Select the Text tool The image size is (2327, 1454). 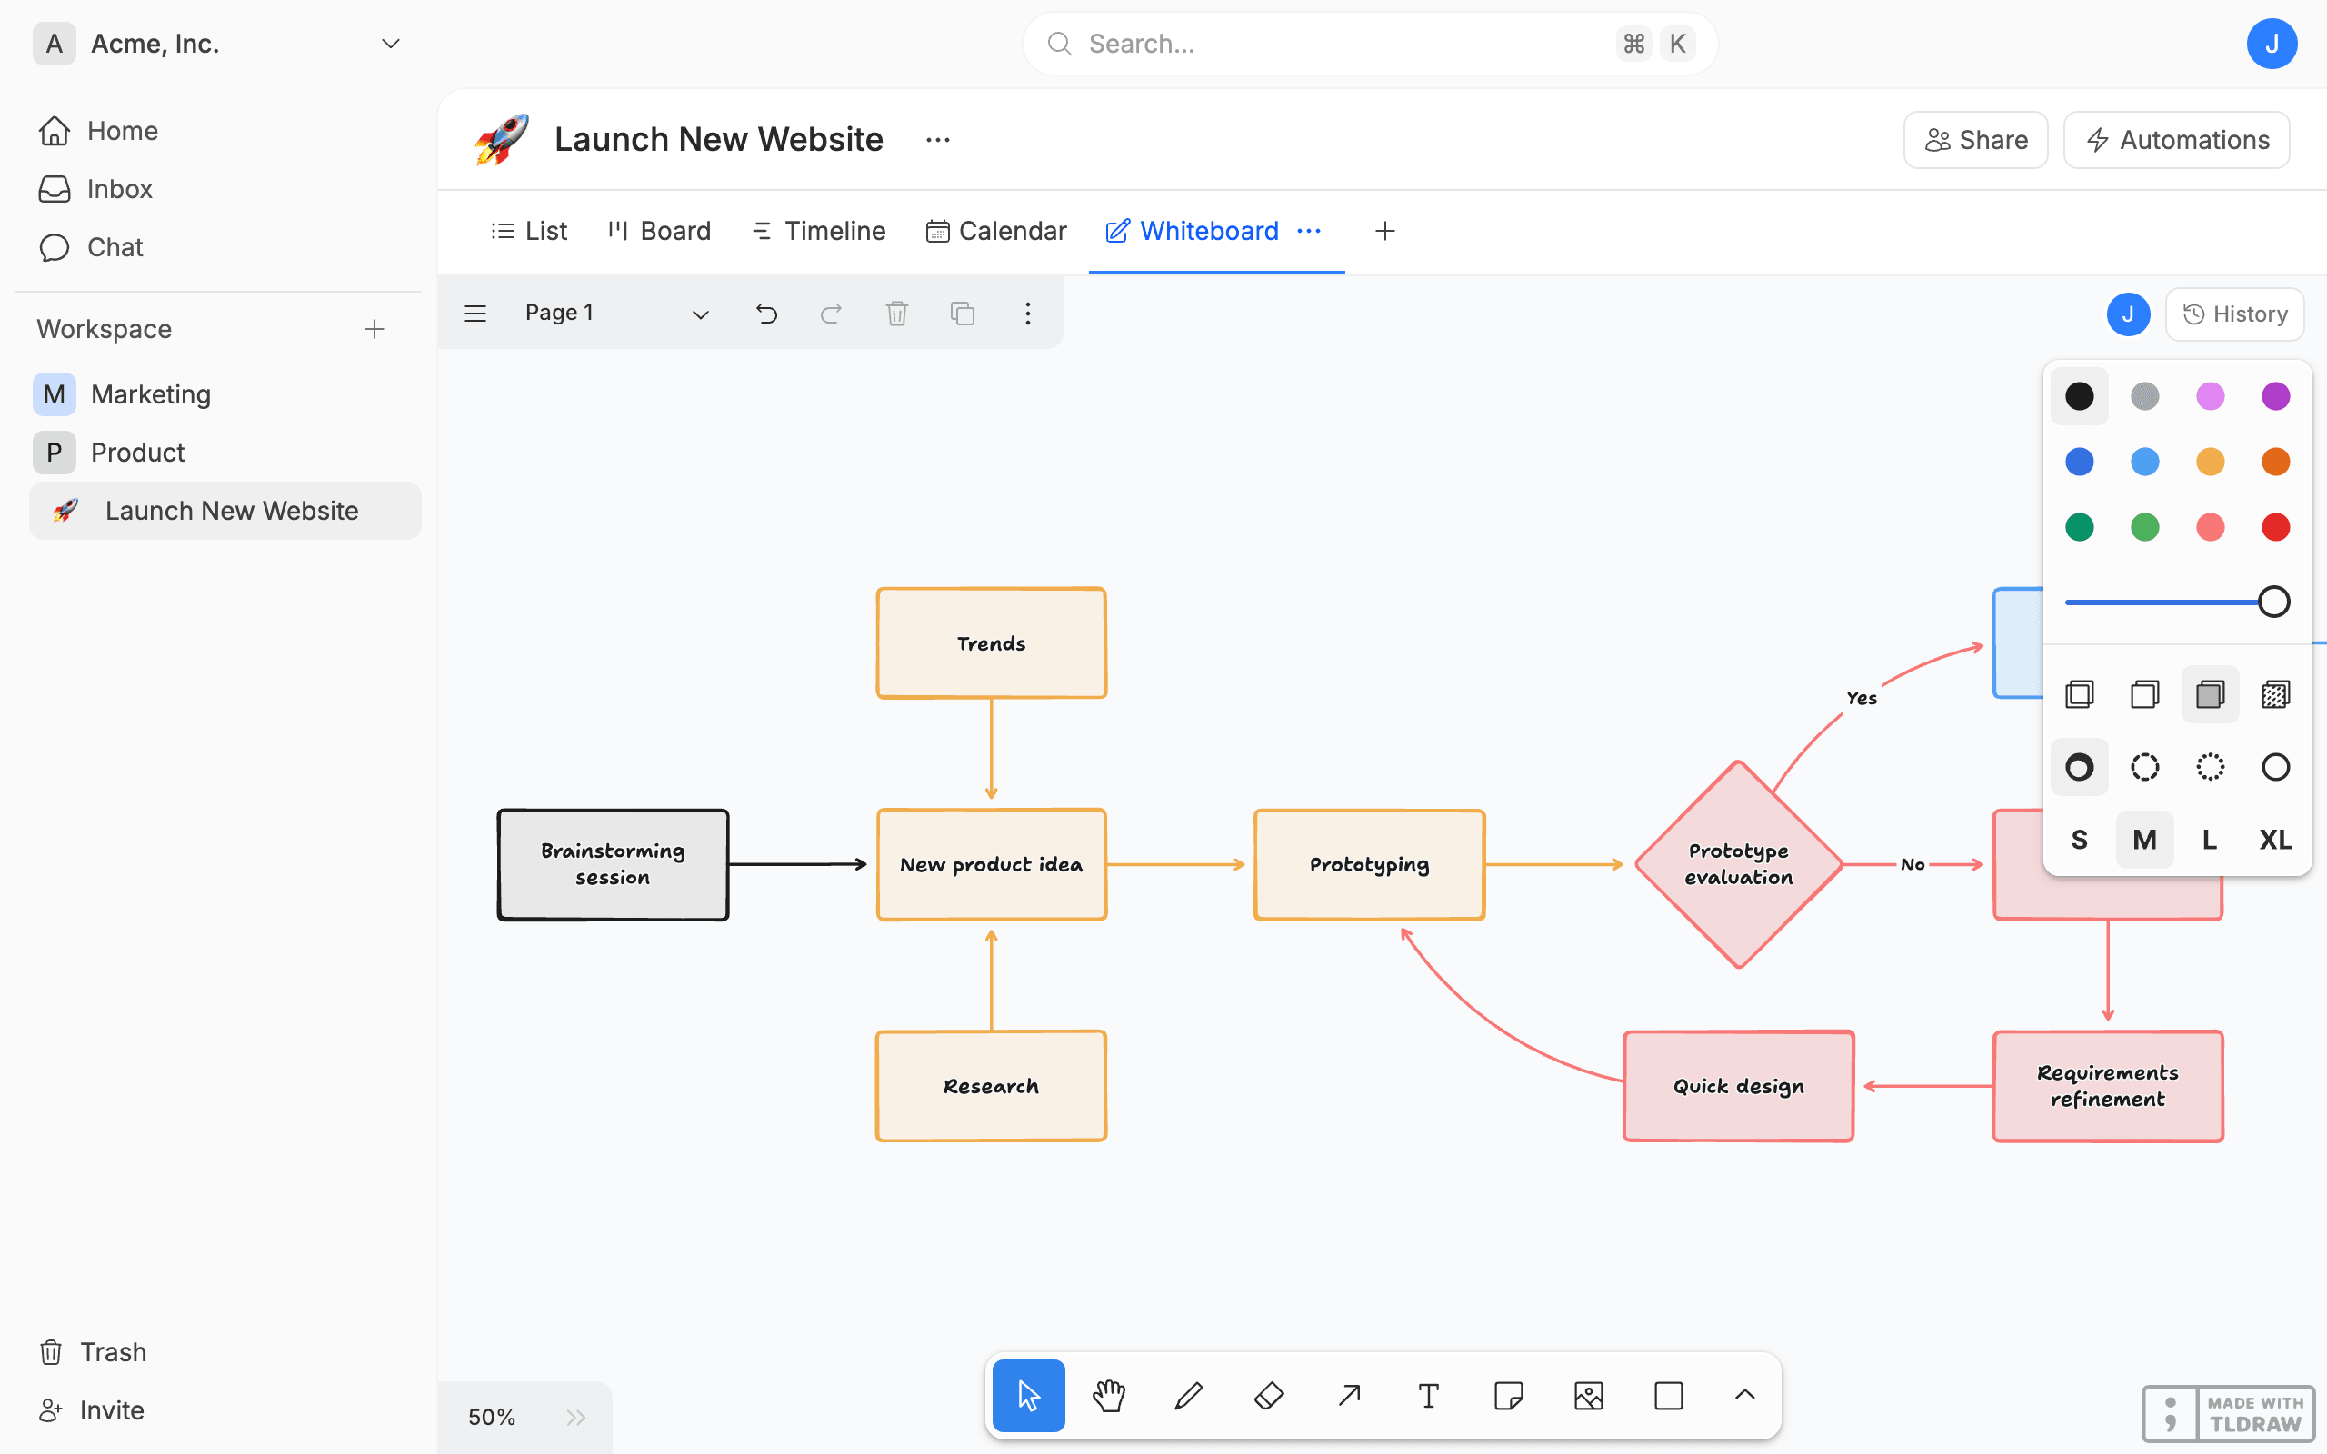1428,1395
